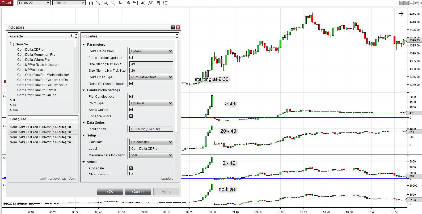The image size is (422, 214).
Task: Click the 'remove' link under Configured
Action: (54, 179)
